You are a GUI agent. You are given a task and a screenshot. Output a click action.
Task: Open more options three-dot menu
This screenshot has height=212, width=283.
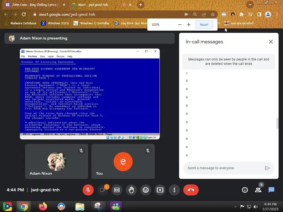pyautogui.click(x=174, y=190)
